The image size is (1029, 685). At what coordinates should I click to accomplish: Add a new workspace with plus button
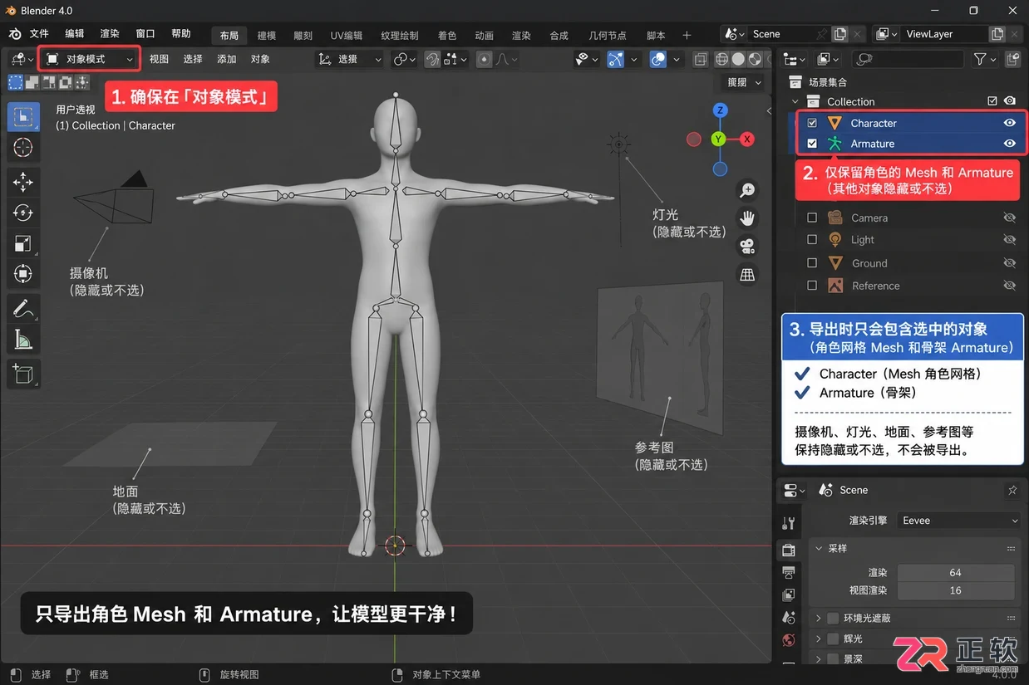[x=687, y=35]
